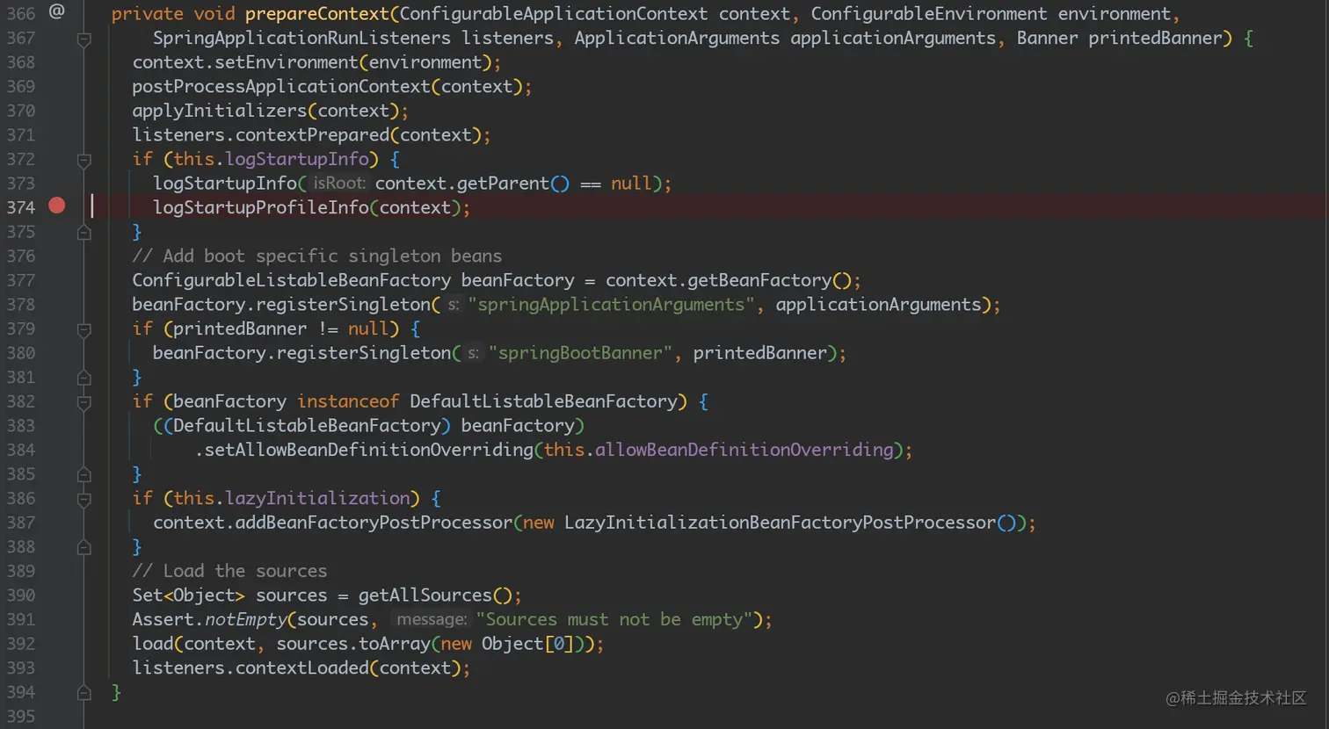Click ConfigurableListableBeanFactory type on line 377
This screenshot has height=729, width=1329.
(x=292, y=280)
